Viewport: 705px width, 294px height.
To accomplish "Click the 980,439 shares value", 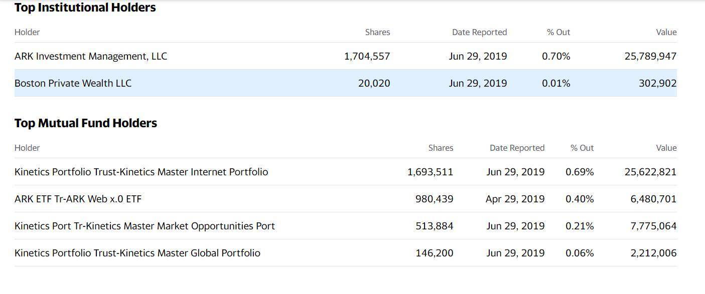I will (434, 199).
